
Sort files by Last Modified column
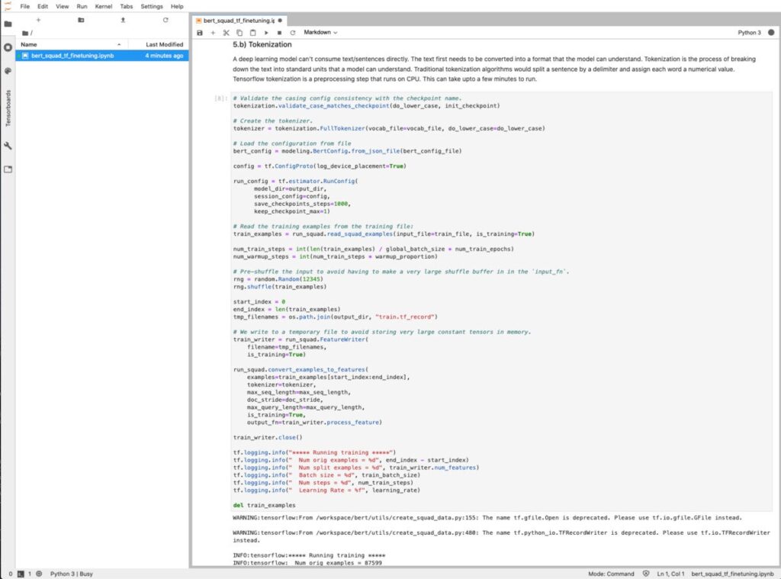[x=164, y=44]
